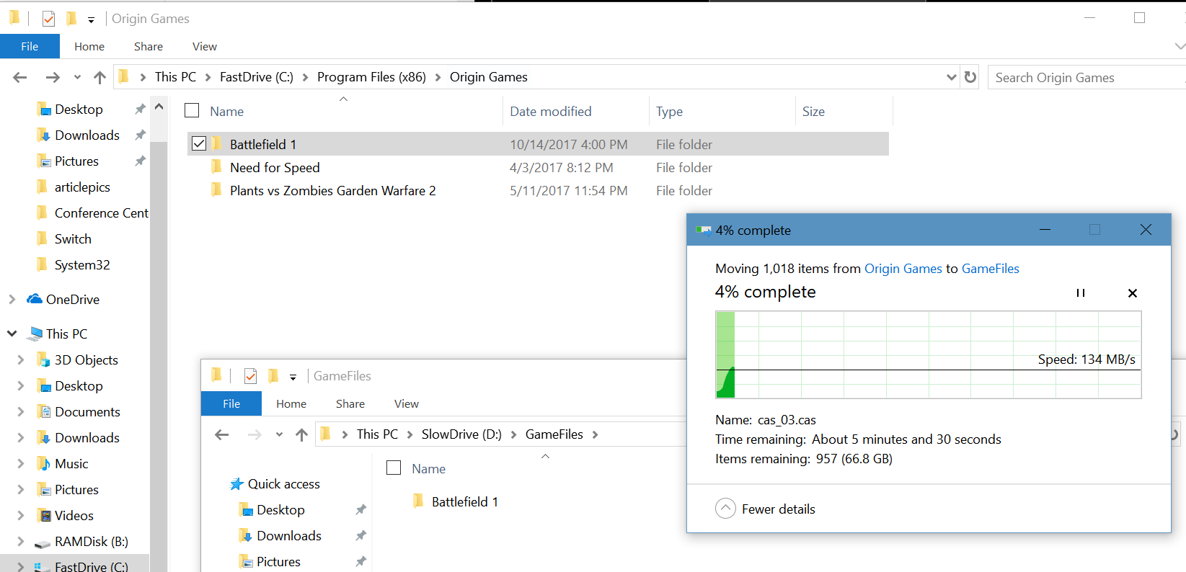Open recent locations dropdown in Origin Games
Screen dimensions: 1186x572
[x=77, y=77]
